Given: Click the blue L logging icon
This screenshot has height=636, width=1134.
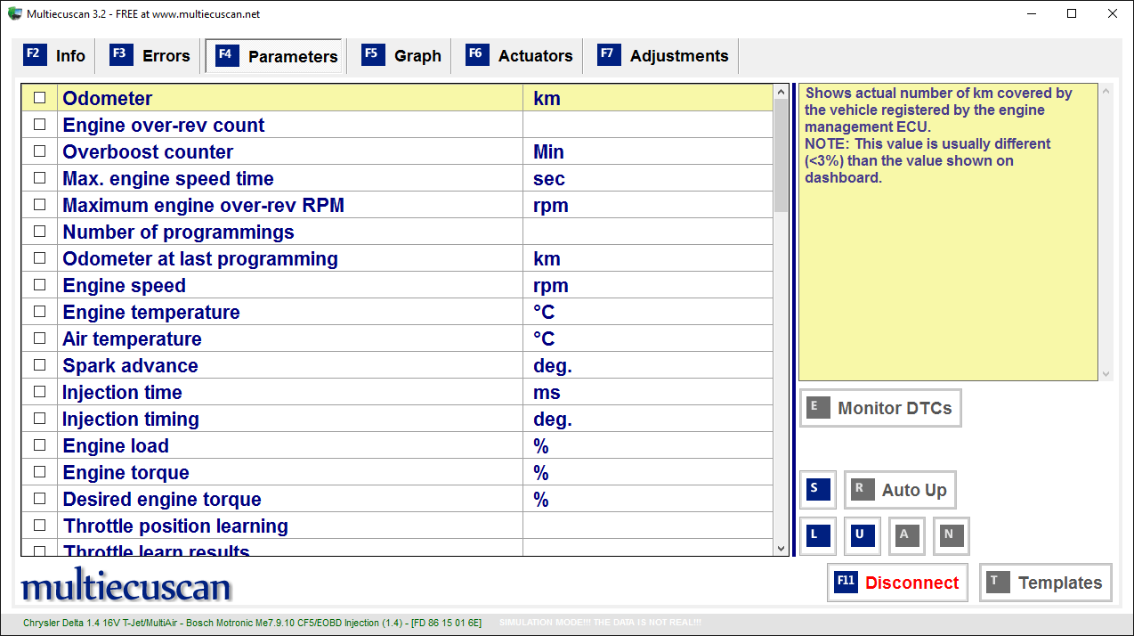Looking at the screenshot, I should pyautogui.click(x=817, y=535).
